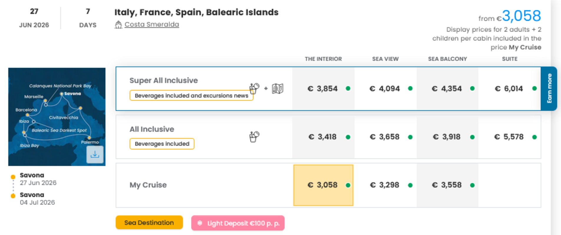
Task: Click the orange Savona departure marker dot
Action: 13,177
